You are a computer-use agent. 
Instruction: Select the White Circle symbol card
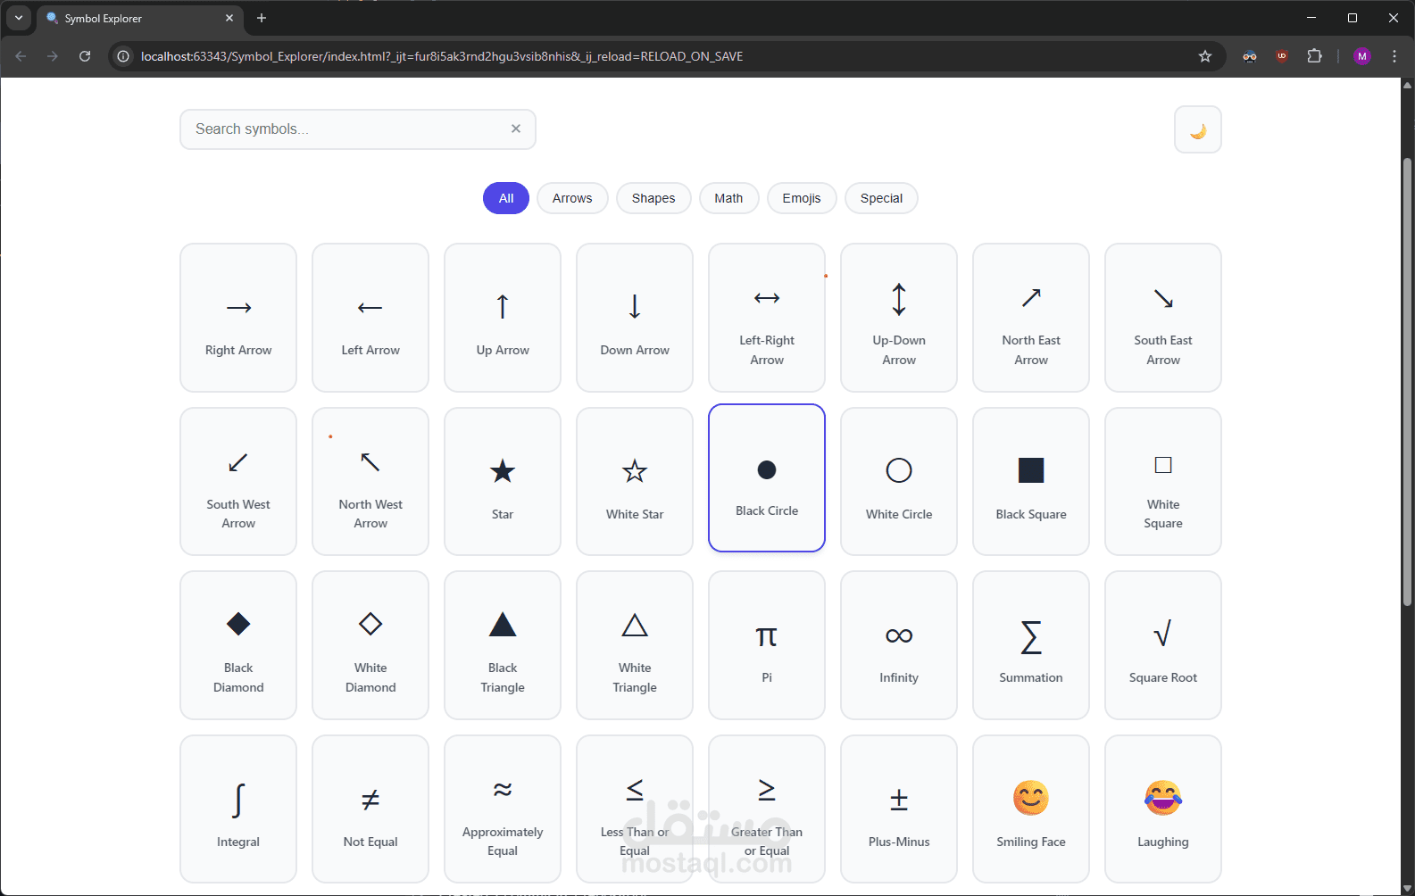tap(899, 482)
